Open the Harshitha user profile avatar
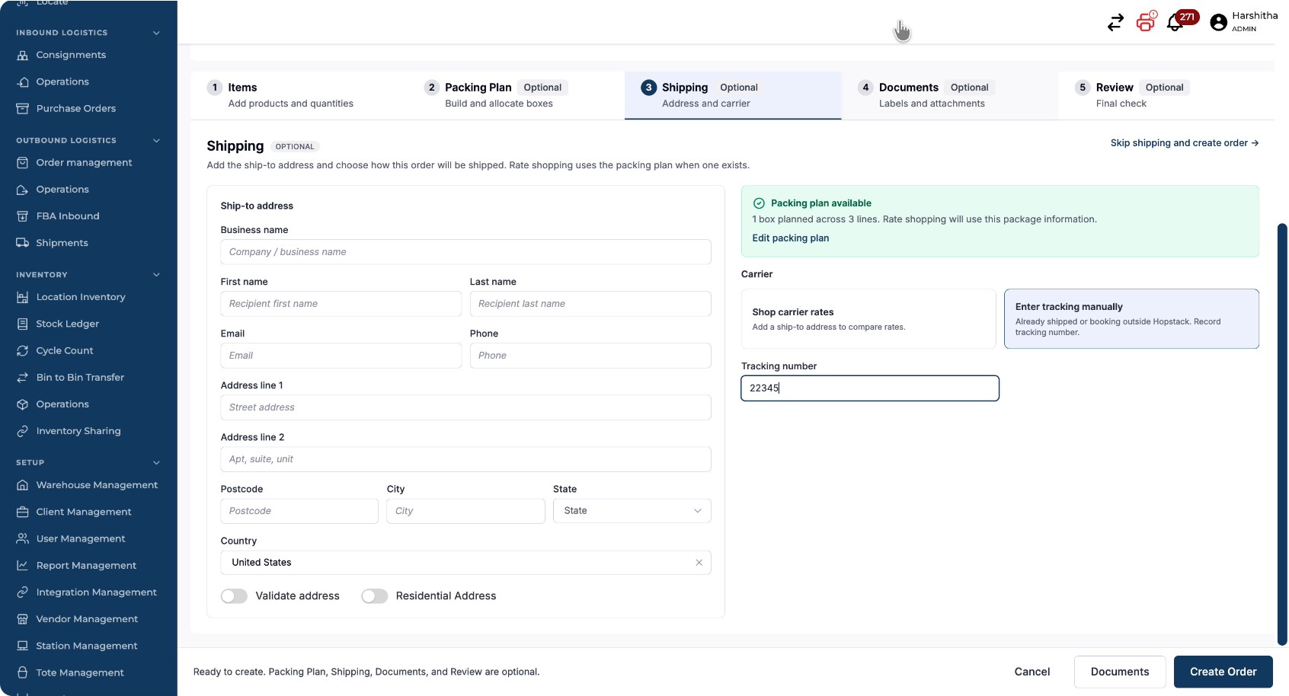This screenshot has height=696, width=1289. point(1218,23)
